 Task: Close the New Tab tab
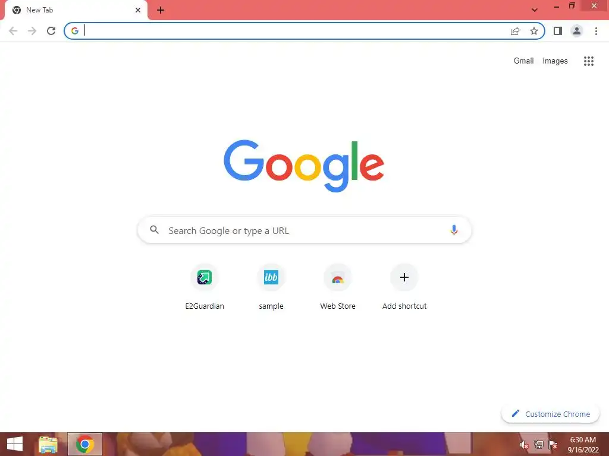[138, 10]
